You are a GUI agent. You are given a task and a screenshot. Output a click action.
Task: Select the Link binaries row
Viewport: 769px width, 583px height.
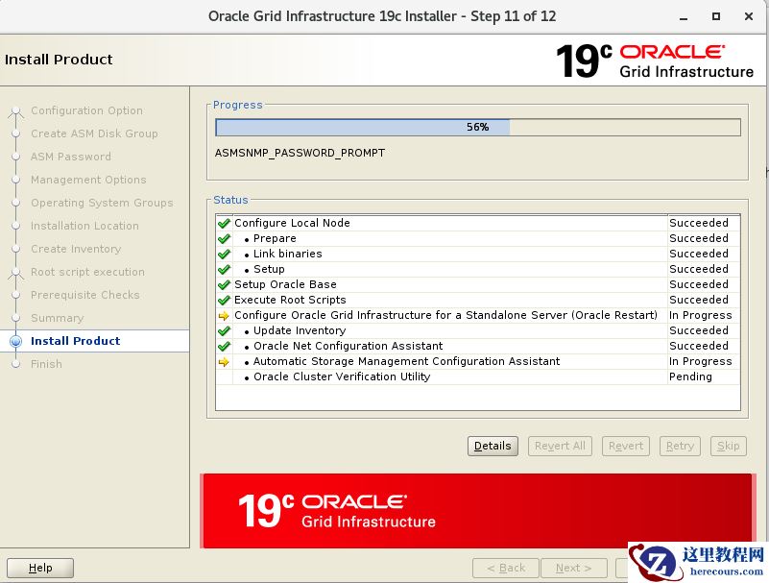pyautogui.click(x=478, y=254)
